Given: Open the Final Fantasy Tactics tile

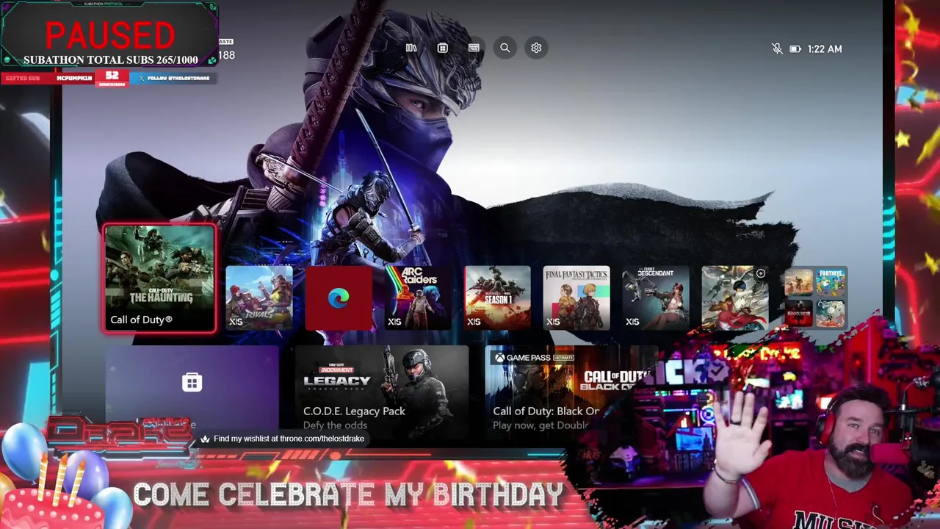Looking at the screenshot, I should pos(576,298).
